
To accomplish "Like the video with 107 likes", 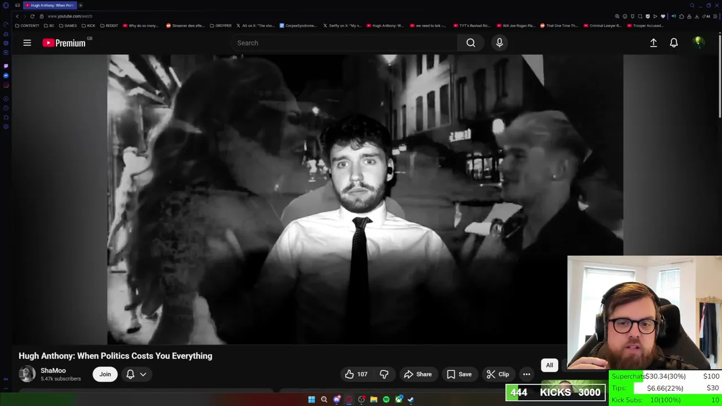I will (356, 374).
